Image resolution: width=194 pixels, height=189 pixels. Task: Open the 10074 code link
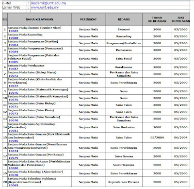pyautogui.click(x=14, y=151)
